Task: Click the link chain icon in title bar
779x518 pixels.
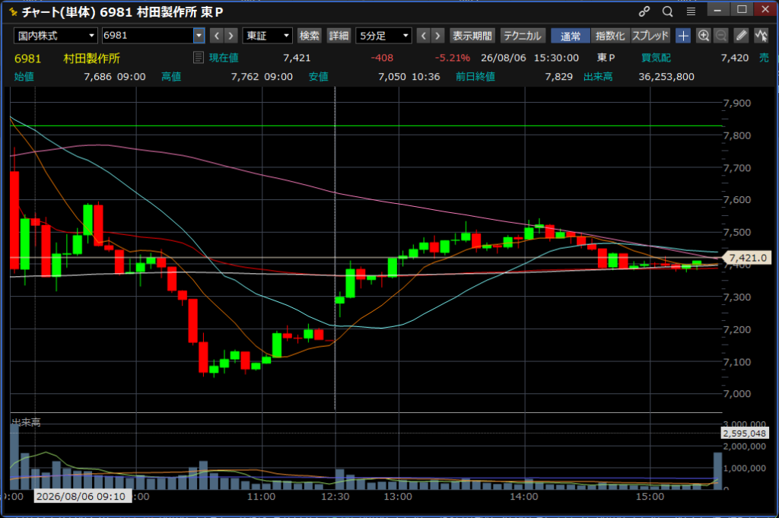Action: (644, 11)
